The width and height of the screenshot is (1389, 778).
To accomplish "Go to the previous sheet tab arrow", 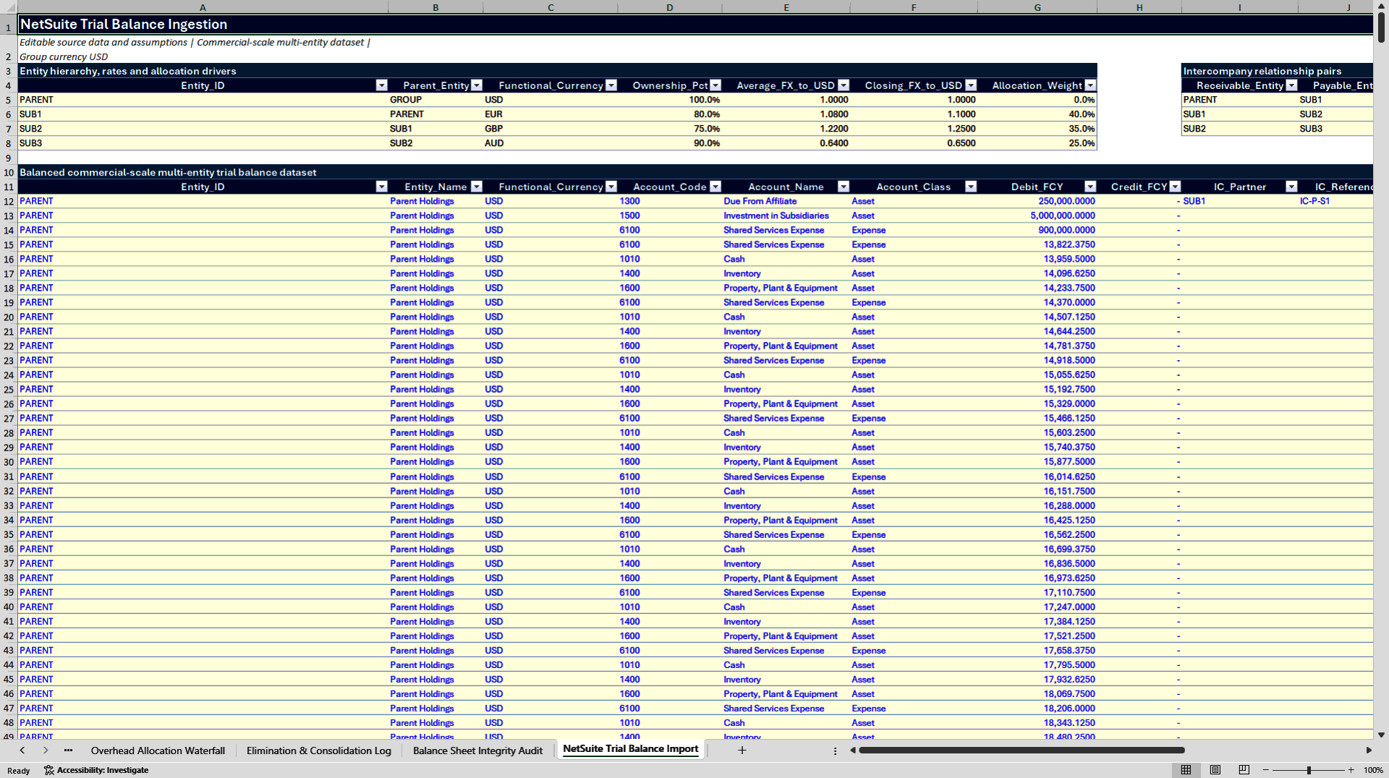I will [x=22, y=751].
